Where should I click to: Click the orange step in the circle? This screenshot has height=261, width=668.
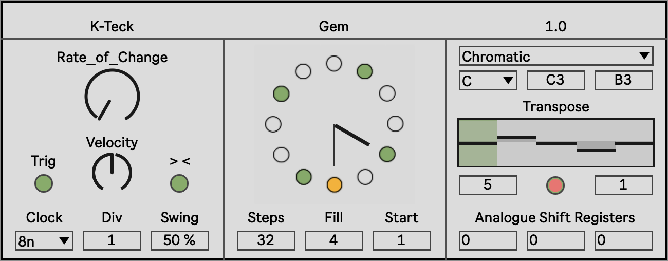click(334, 184)
